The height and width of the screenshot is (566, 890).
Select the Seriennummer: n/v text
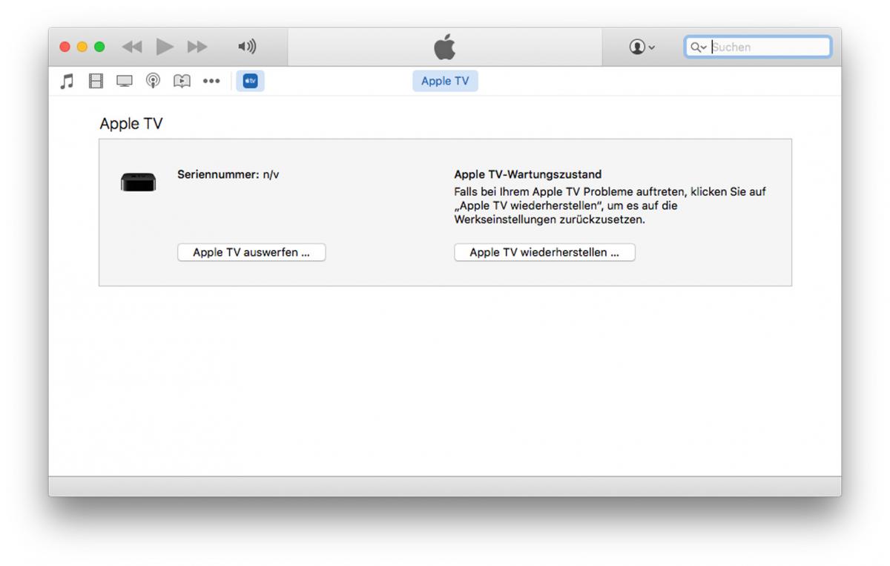(x=228, y=175)
